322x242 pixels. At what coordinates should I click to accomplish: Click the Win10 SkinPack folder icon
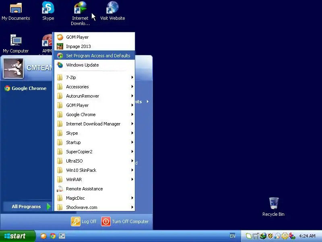[60, 170]
